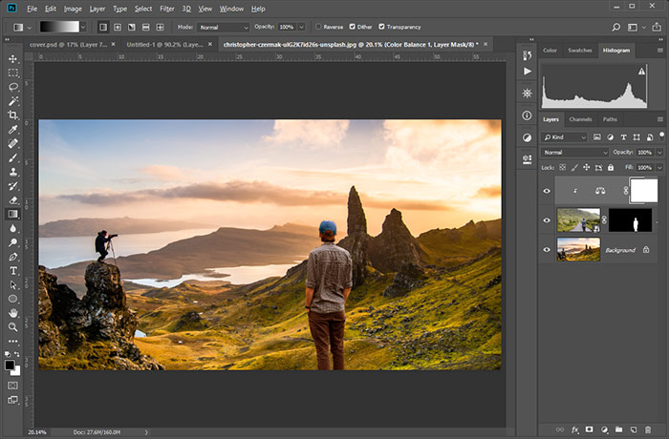The height and width of the screenshot is (439, 669).
Task: Open the layer Fill dropdown arrow
Action: (659, 168)
